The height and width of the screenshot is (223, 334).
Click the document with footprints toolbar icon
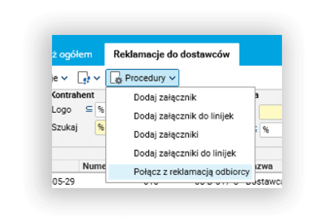point(83,78)
